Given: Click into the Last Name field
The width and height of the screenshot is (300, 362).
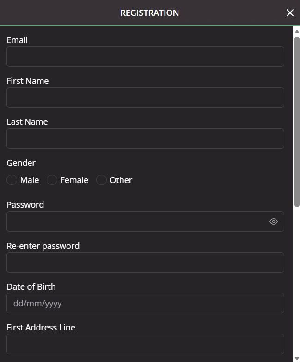Looking at the screenshot, I should pyautogui.click(x=145, y=139).
